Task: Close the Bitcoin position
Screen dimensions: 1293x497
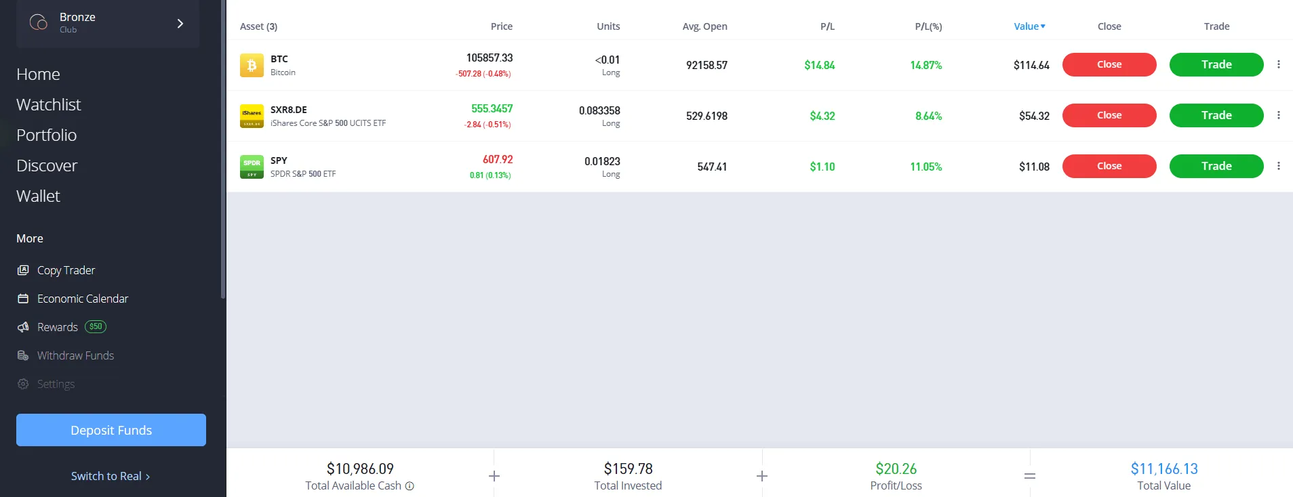Action: point(1109,64)
